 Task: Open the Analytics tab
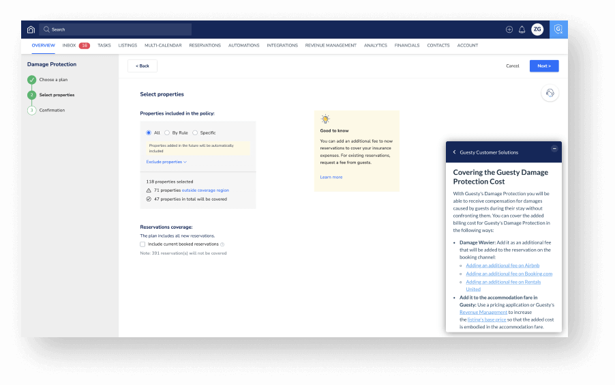coord(376,46)
